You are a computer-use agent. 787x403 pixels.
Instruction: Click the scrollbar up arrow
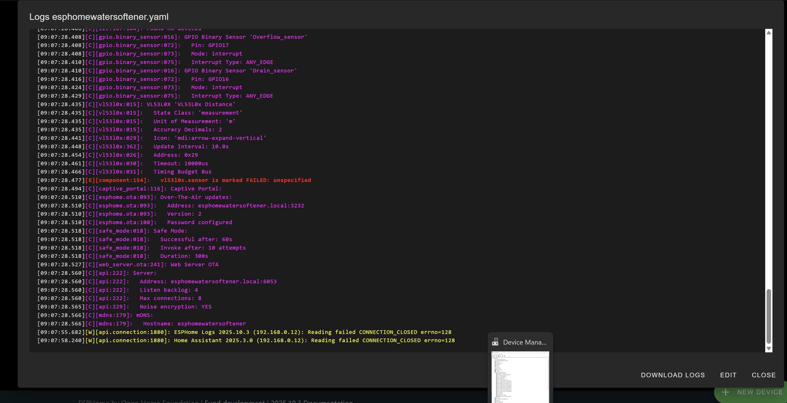tap(769, 33)
